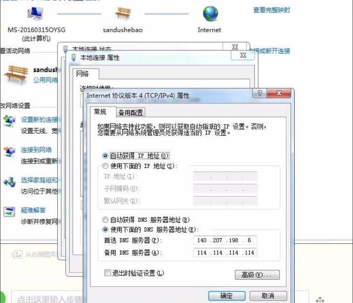Click the help question mark button in IPv4 dialog
This screenshot has height=303, width=353.
click(x=259, y=93)
